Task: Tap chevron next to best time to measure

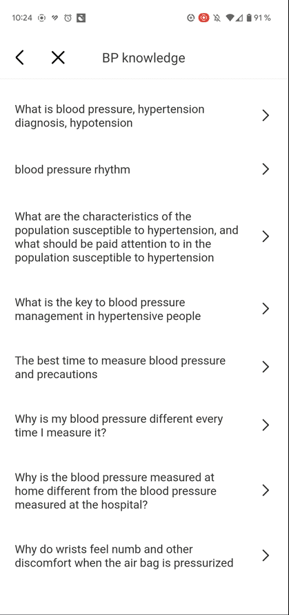Action: (266, 367)
